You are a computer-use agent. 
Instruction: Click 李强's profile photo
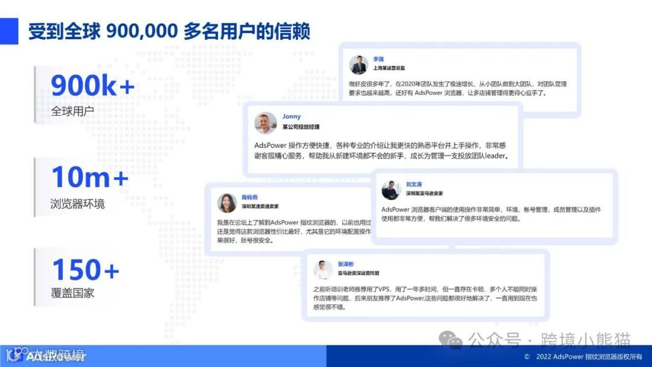[358, 65]
